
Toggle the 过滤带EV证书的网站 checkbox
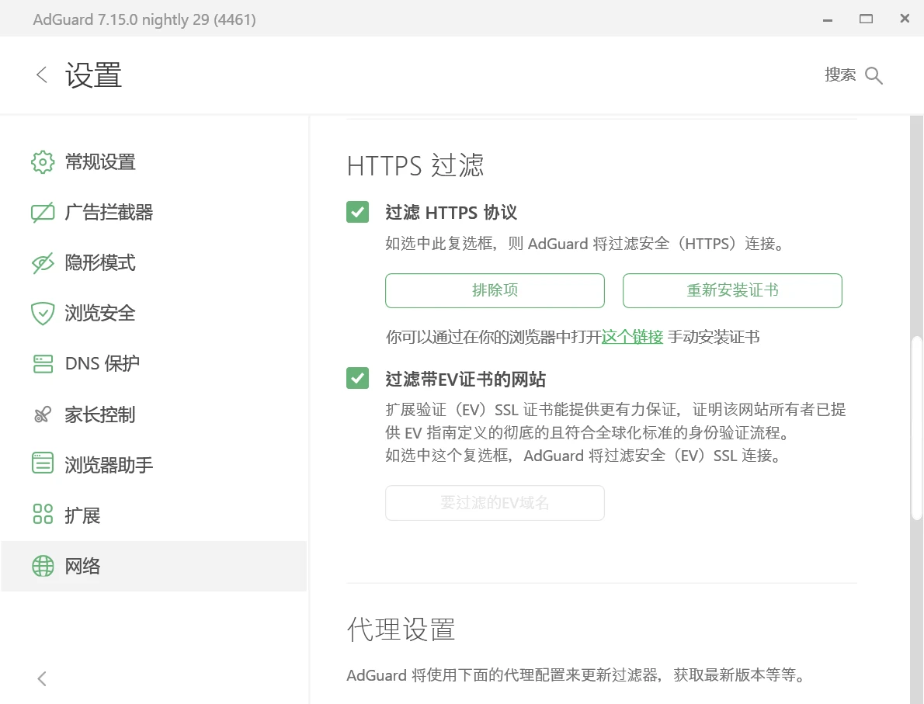point(358,378)
